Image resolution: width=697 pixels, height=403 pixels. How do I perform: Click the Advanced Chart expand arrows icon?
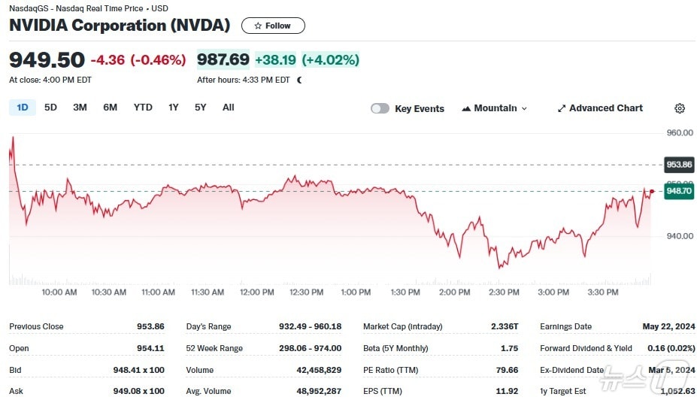[561, 108]
